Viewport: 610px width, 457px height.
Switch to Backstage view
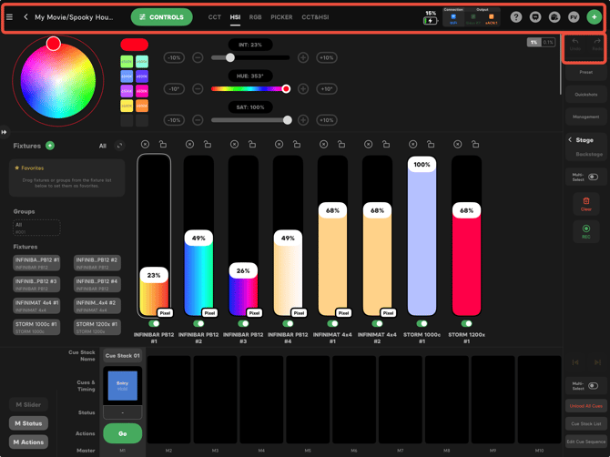coord(589,154)
